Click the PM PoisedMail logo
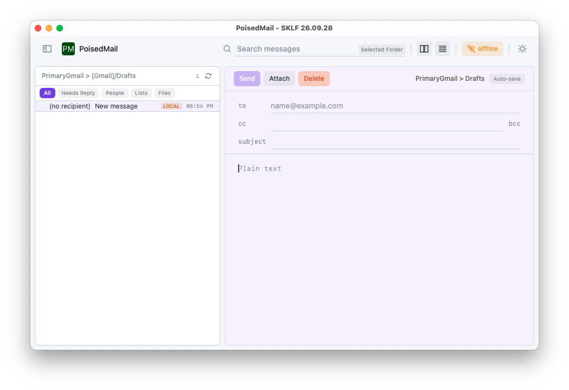 [68, 49]
